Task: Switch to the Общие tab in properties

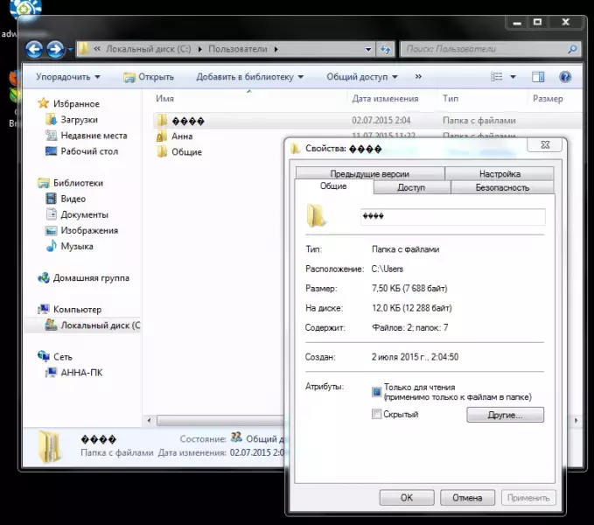Action: pyautogui.click(x=333, y=186)
